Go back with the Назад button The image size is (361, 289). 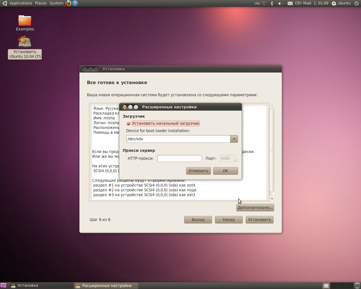(229, 220)
